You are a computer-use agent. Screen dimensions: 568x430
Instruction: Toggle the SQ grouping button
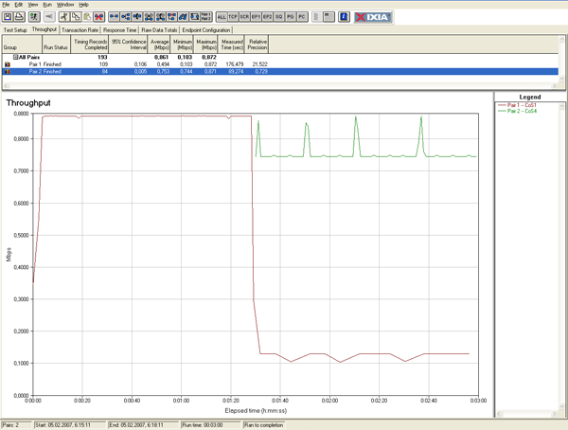point(279,17)
